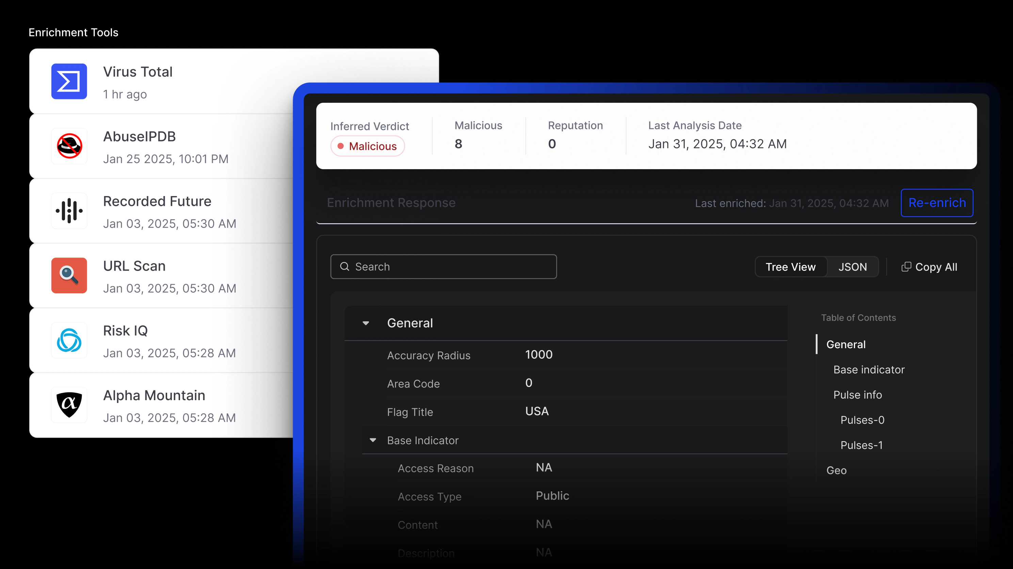Screen dimensions: 1013x569
Task: Click the copy icon beside Copy All
Action: (x=906, y=267)
